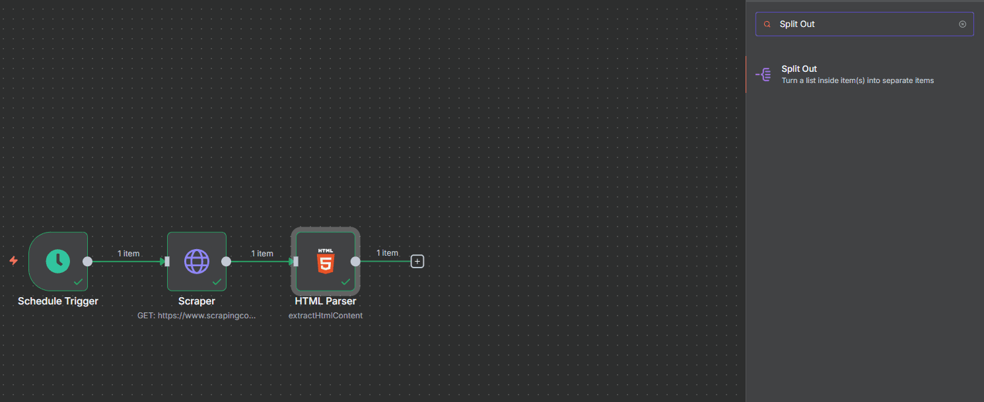
Task: Click the '1 item' label between Scraper and Parser
Action: pos(262,254)
